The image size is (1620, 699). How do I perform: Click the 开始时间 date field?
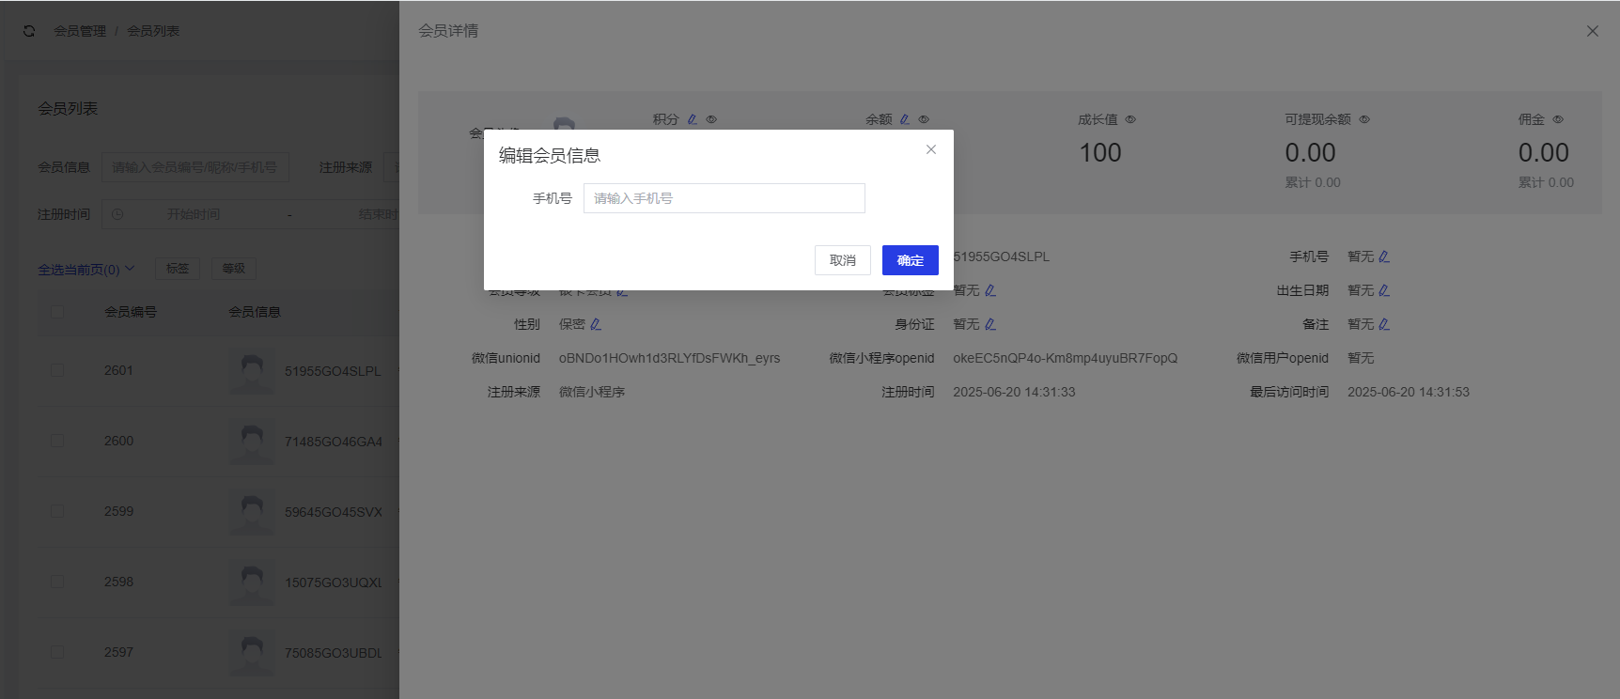pos(194,214)
